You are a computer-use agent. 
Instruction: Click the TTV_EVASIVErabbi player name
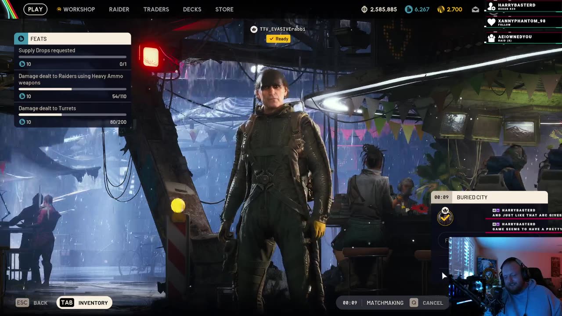click(282, 29)
